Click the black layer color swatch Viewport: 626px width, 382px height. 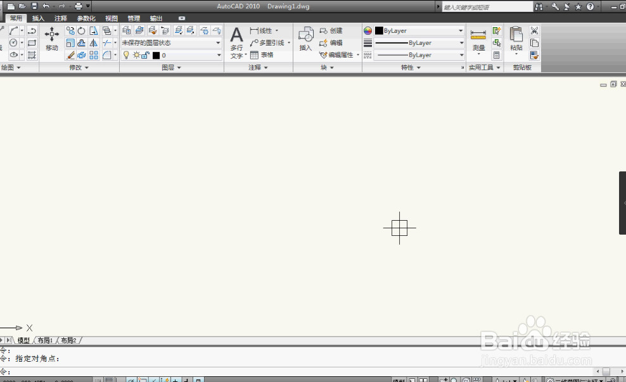point(156,56)
